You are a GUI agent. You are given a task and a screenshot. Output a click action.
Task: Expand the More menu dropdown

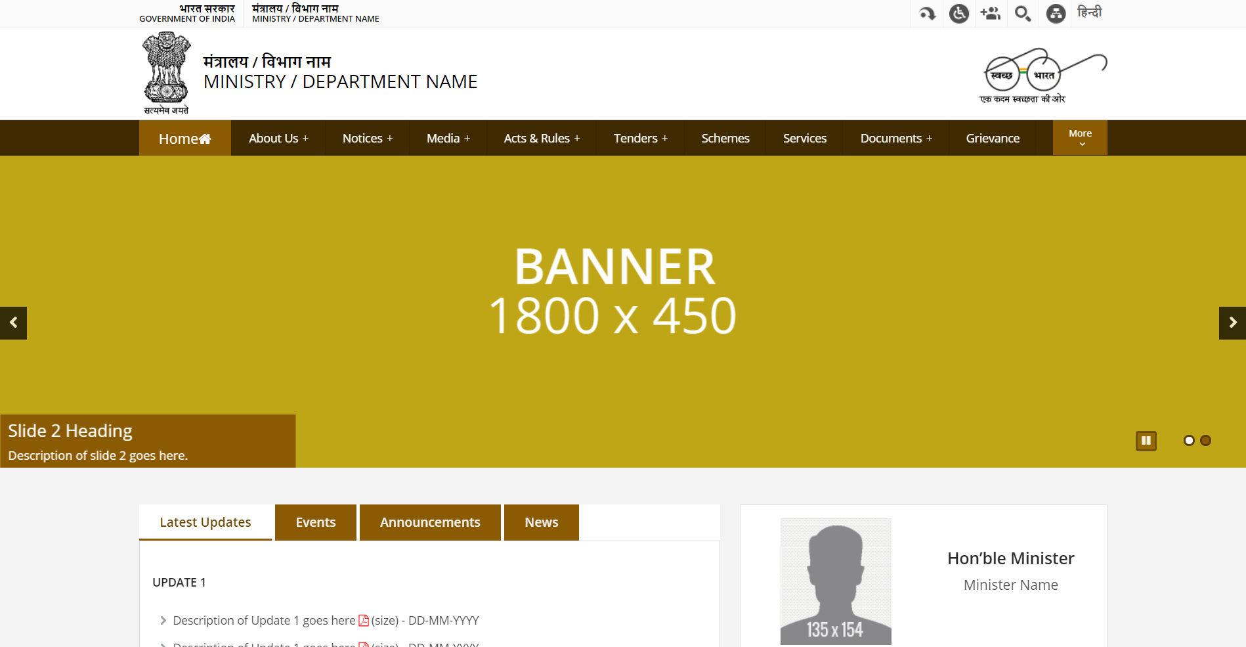1080,138
